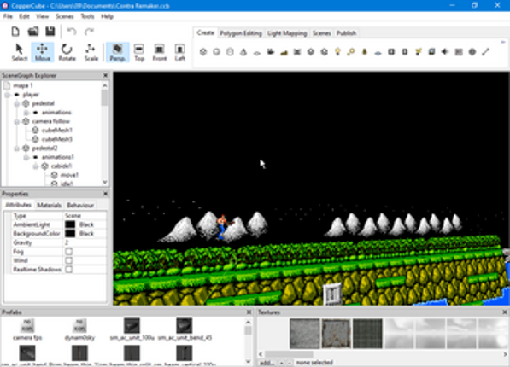Switch to Left view
This screenshot has height=367, width=510.
click(179, 52)
